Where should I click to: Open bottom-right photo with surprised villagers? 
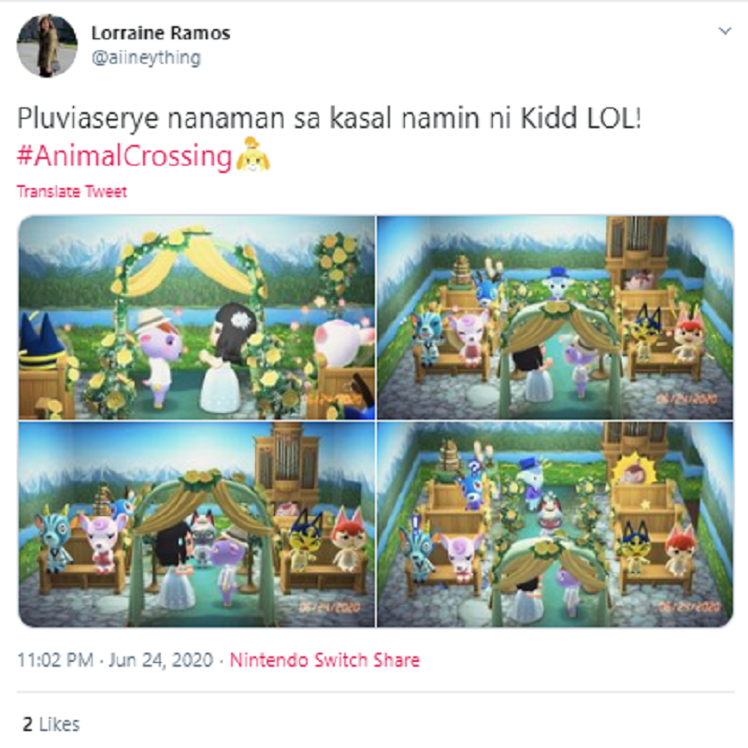(554, 525)
